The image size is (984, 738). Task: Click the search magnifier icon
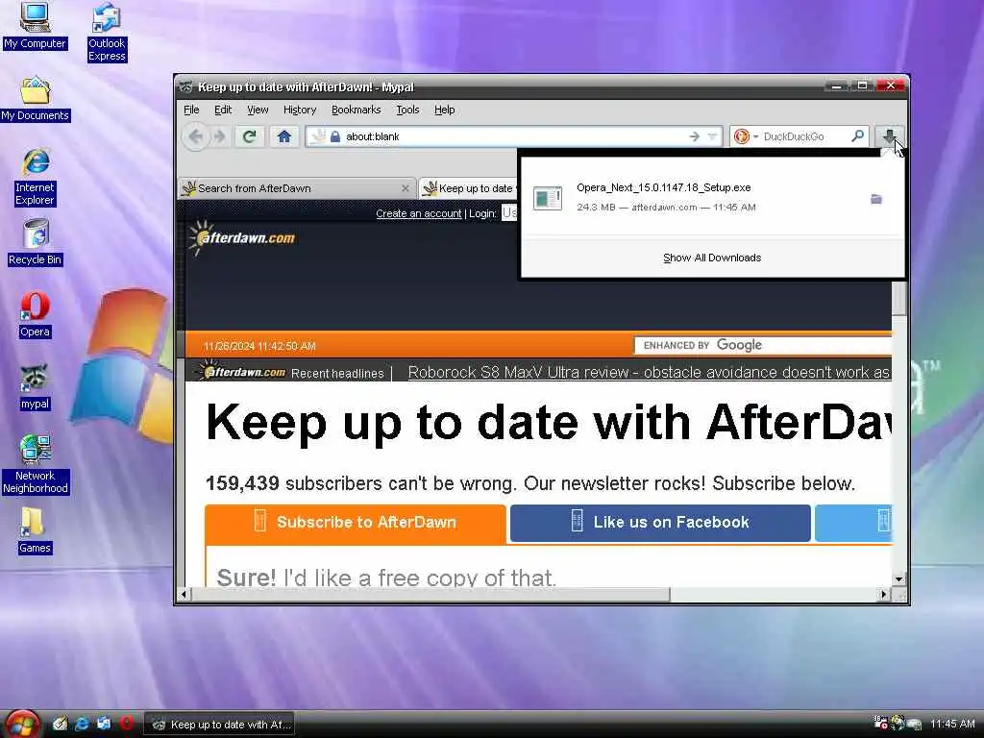857,135
